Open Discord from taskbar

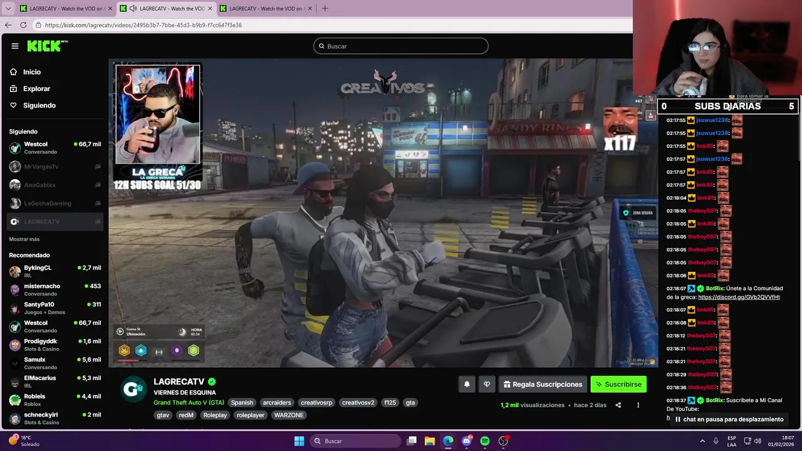[467, 441]
